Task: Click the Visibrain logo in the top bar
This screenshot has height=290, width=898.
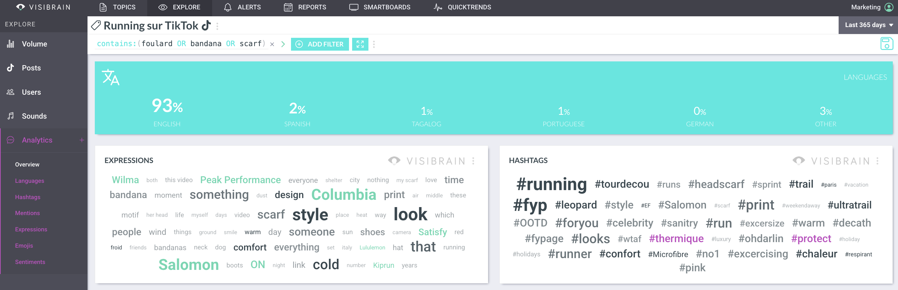Action: pyautogui.click(x=43, y=7)
